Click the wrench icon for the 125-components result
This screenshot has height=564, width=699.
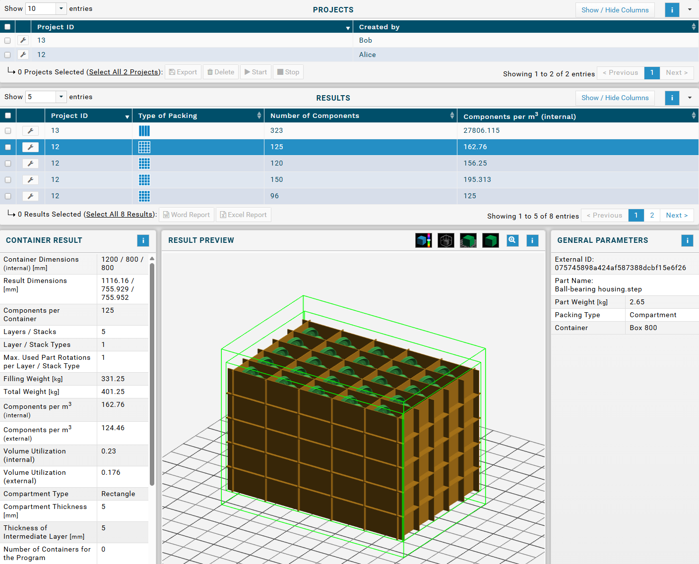[30, 147]
